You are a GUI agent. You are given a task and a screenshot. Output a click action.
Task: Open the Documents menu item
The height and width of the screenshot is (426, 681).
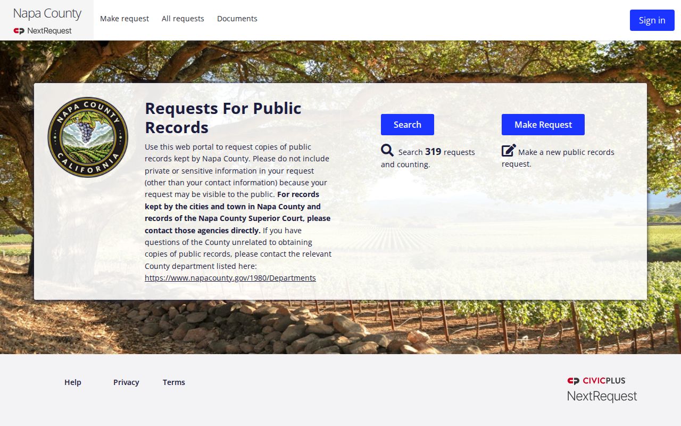237,19
